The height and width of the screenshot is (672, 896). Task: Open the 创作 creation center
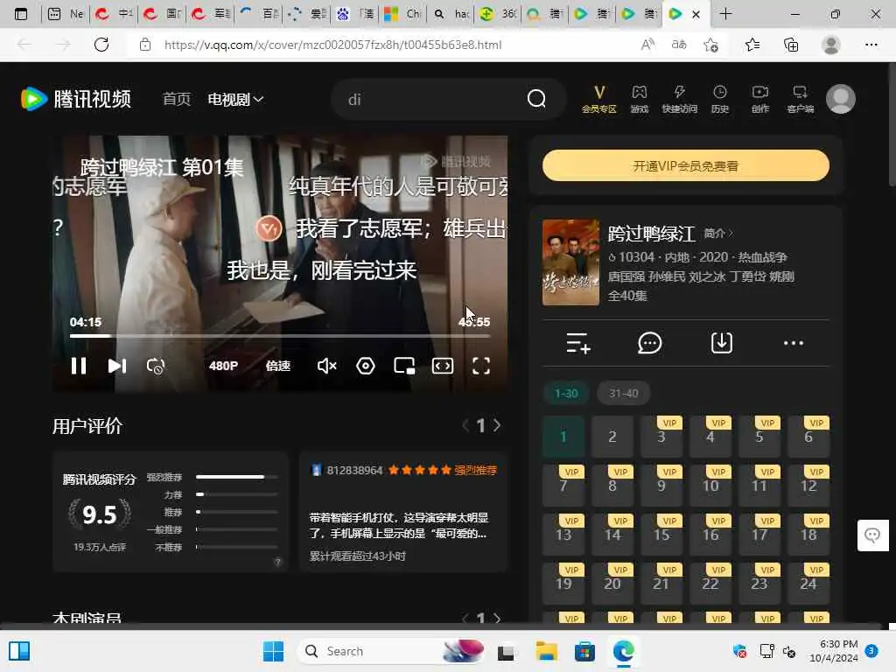pos(760,100)
